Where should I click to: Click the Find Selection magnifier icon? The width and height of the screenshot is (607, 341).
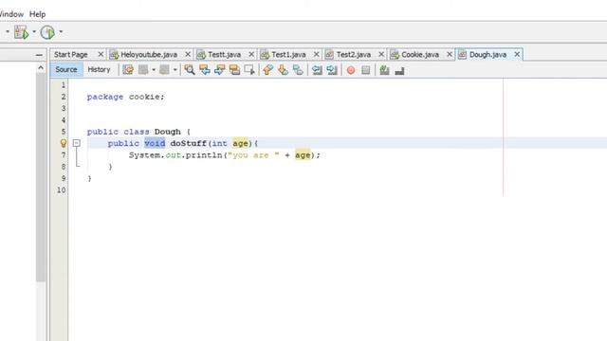[x=190, y=70]
